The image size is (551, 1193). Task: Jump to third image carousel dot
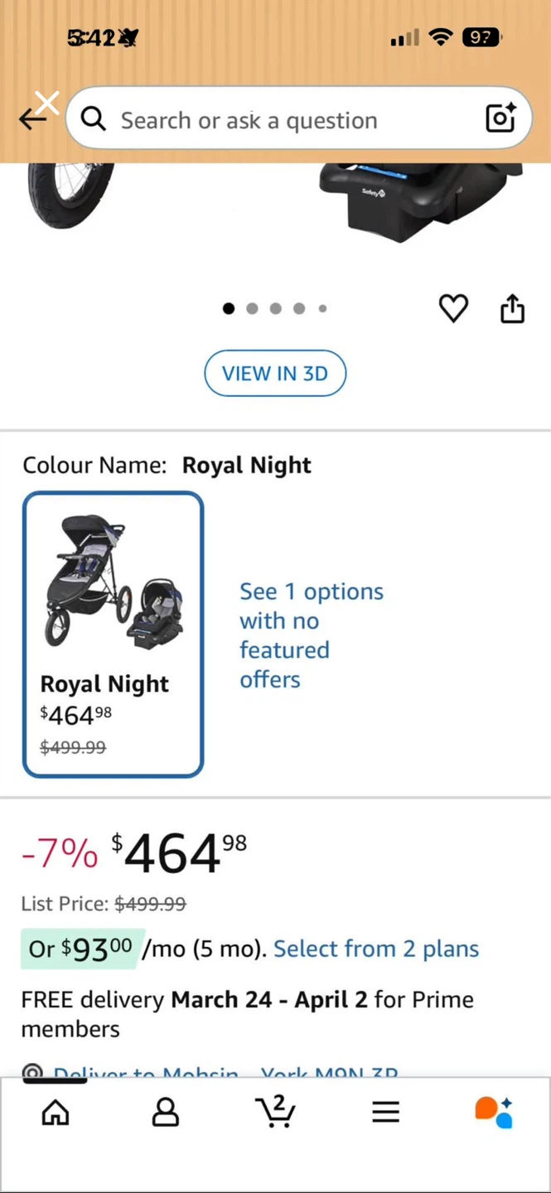275,308
